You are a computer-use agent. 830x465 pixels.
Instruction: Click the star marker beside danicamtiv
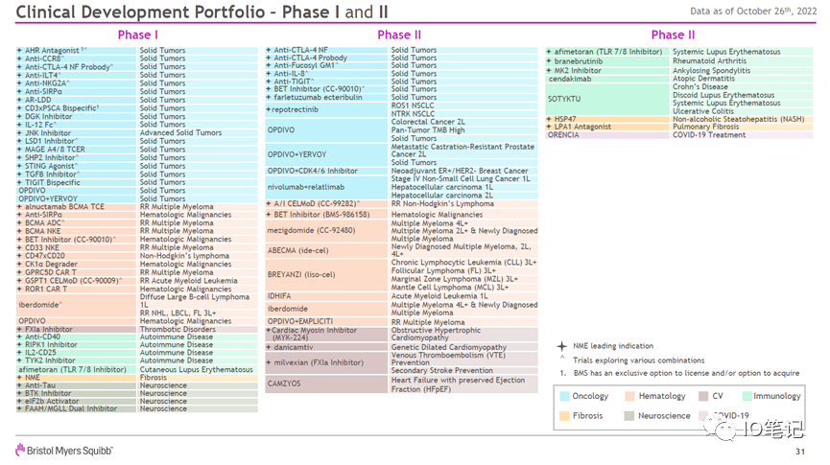(x=269, y=348)
